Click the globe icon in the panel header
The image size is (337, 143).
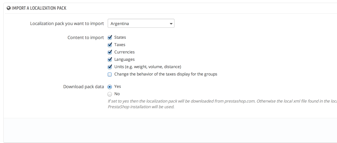tap(9, 8)
